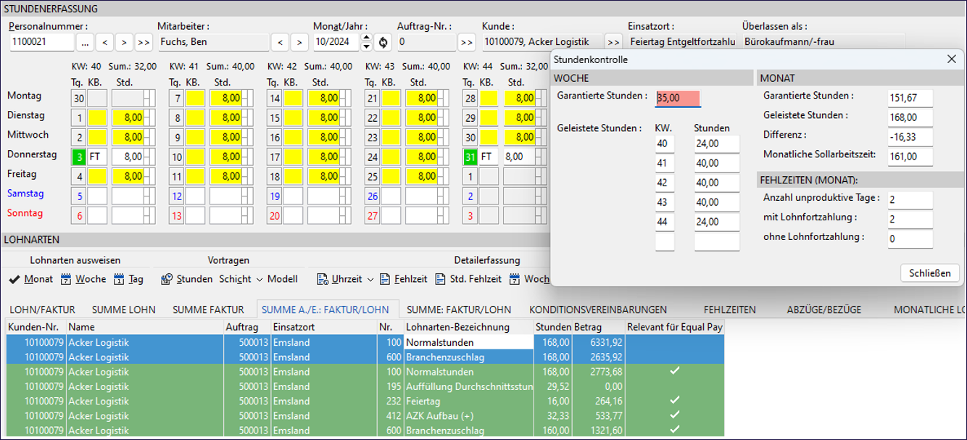The height and width of the screenshot is (440, 967).
Task: Click Stunden value for KW 44 in Stundenkontrolle
Action: (716, 222)
